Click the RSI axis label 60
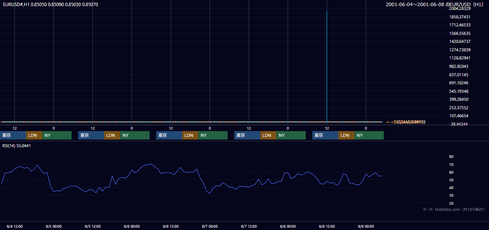 [x=451, y=172]
